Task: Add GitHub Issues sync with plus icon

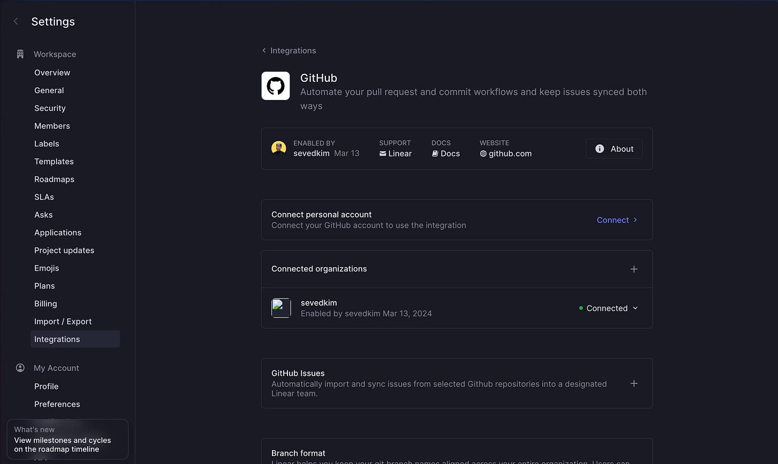Action: tap(634, 383)
